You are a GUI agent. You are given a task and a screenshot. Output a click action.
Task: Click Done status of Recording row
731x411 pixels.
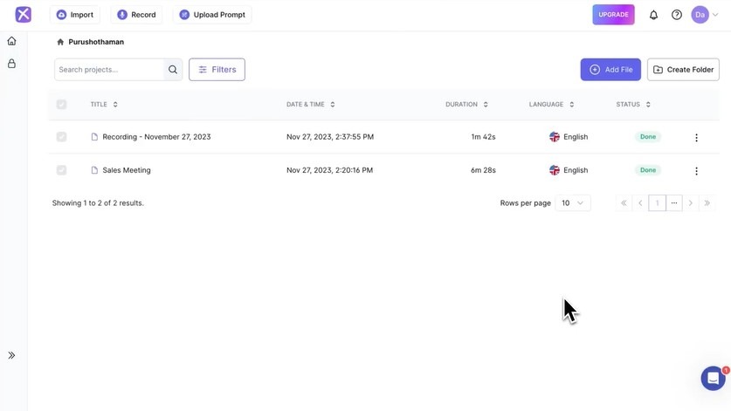click(x=648, y=137)
